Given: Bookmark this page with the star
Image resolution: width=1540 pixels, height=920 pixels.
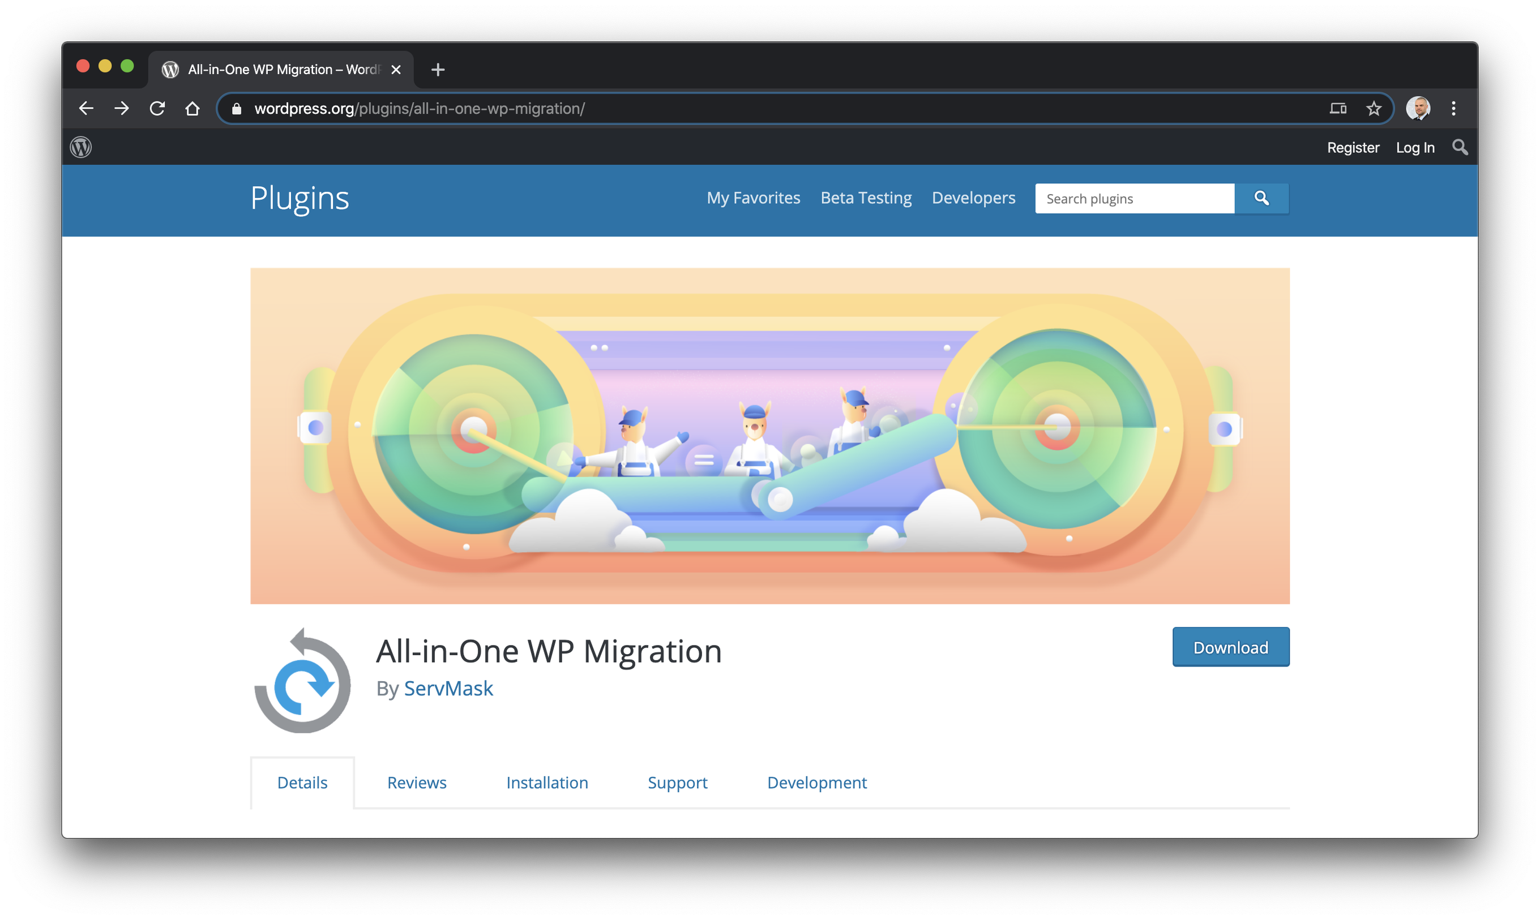Looking at the screenshot, I should coord(1373,109).
